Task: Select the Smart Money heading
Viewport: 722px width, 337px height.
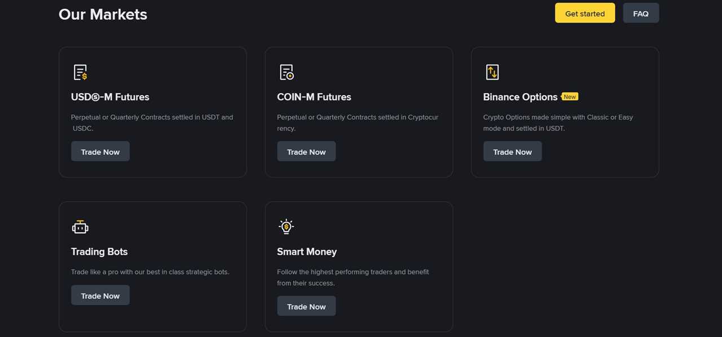Action: [307, 251]
